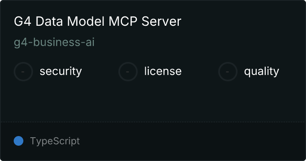
Task: Click the TypeScript language label
Action: [55, 141]
